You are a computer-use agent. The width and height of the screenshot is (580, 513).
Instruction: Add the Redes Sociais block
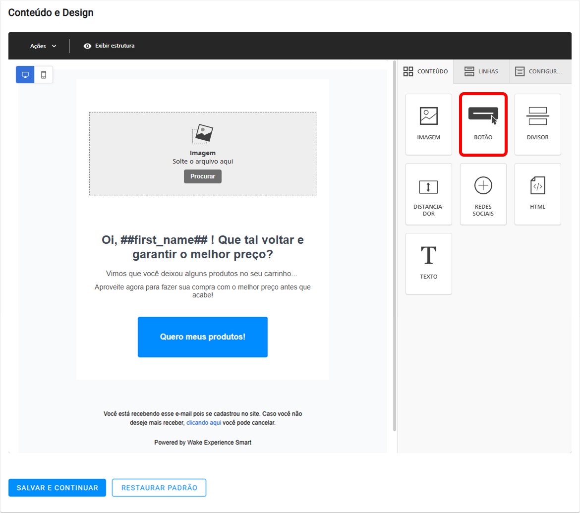pos(483,194)
